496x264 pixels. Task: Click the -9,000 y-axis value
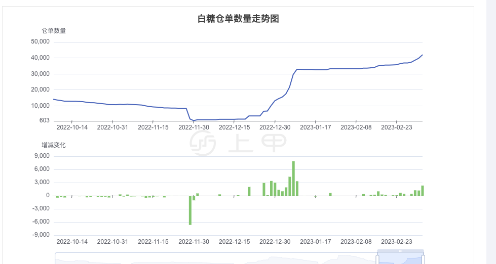pyautogui.click(x=41, y=235)
